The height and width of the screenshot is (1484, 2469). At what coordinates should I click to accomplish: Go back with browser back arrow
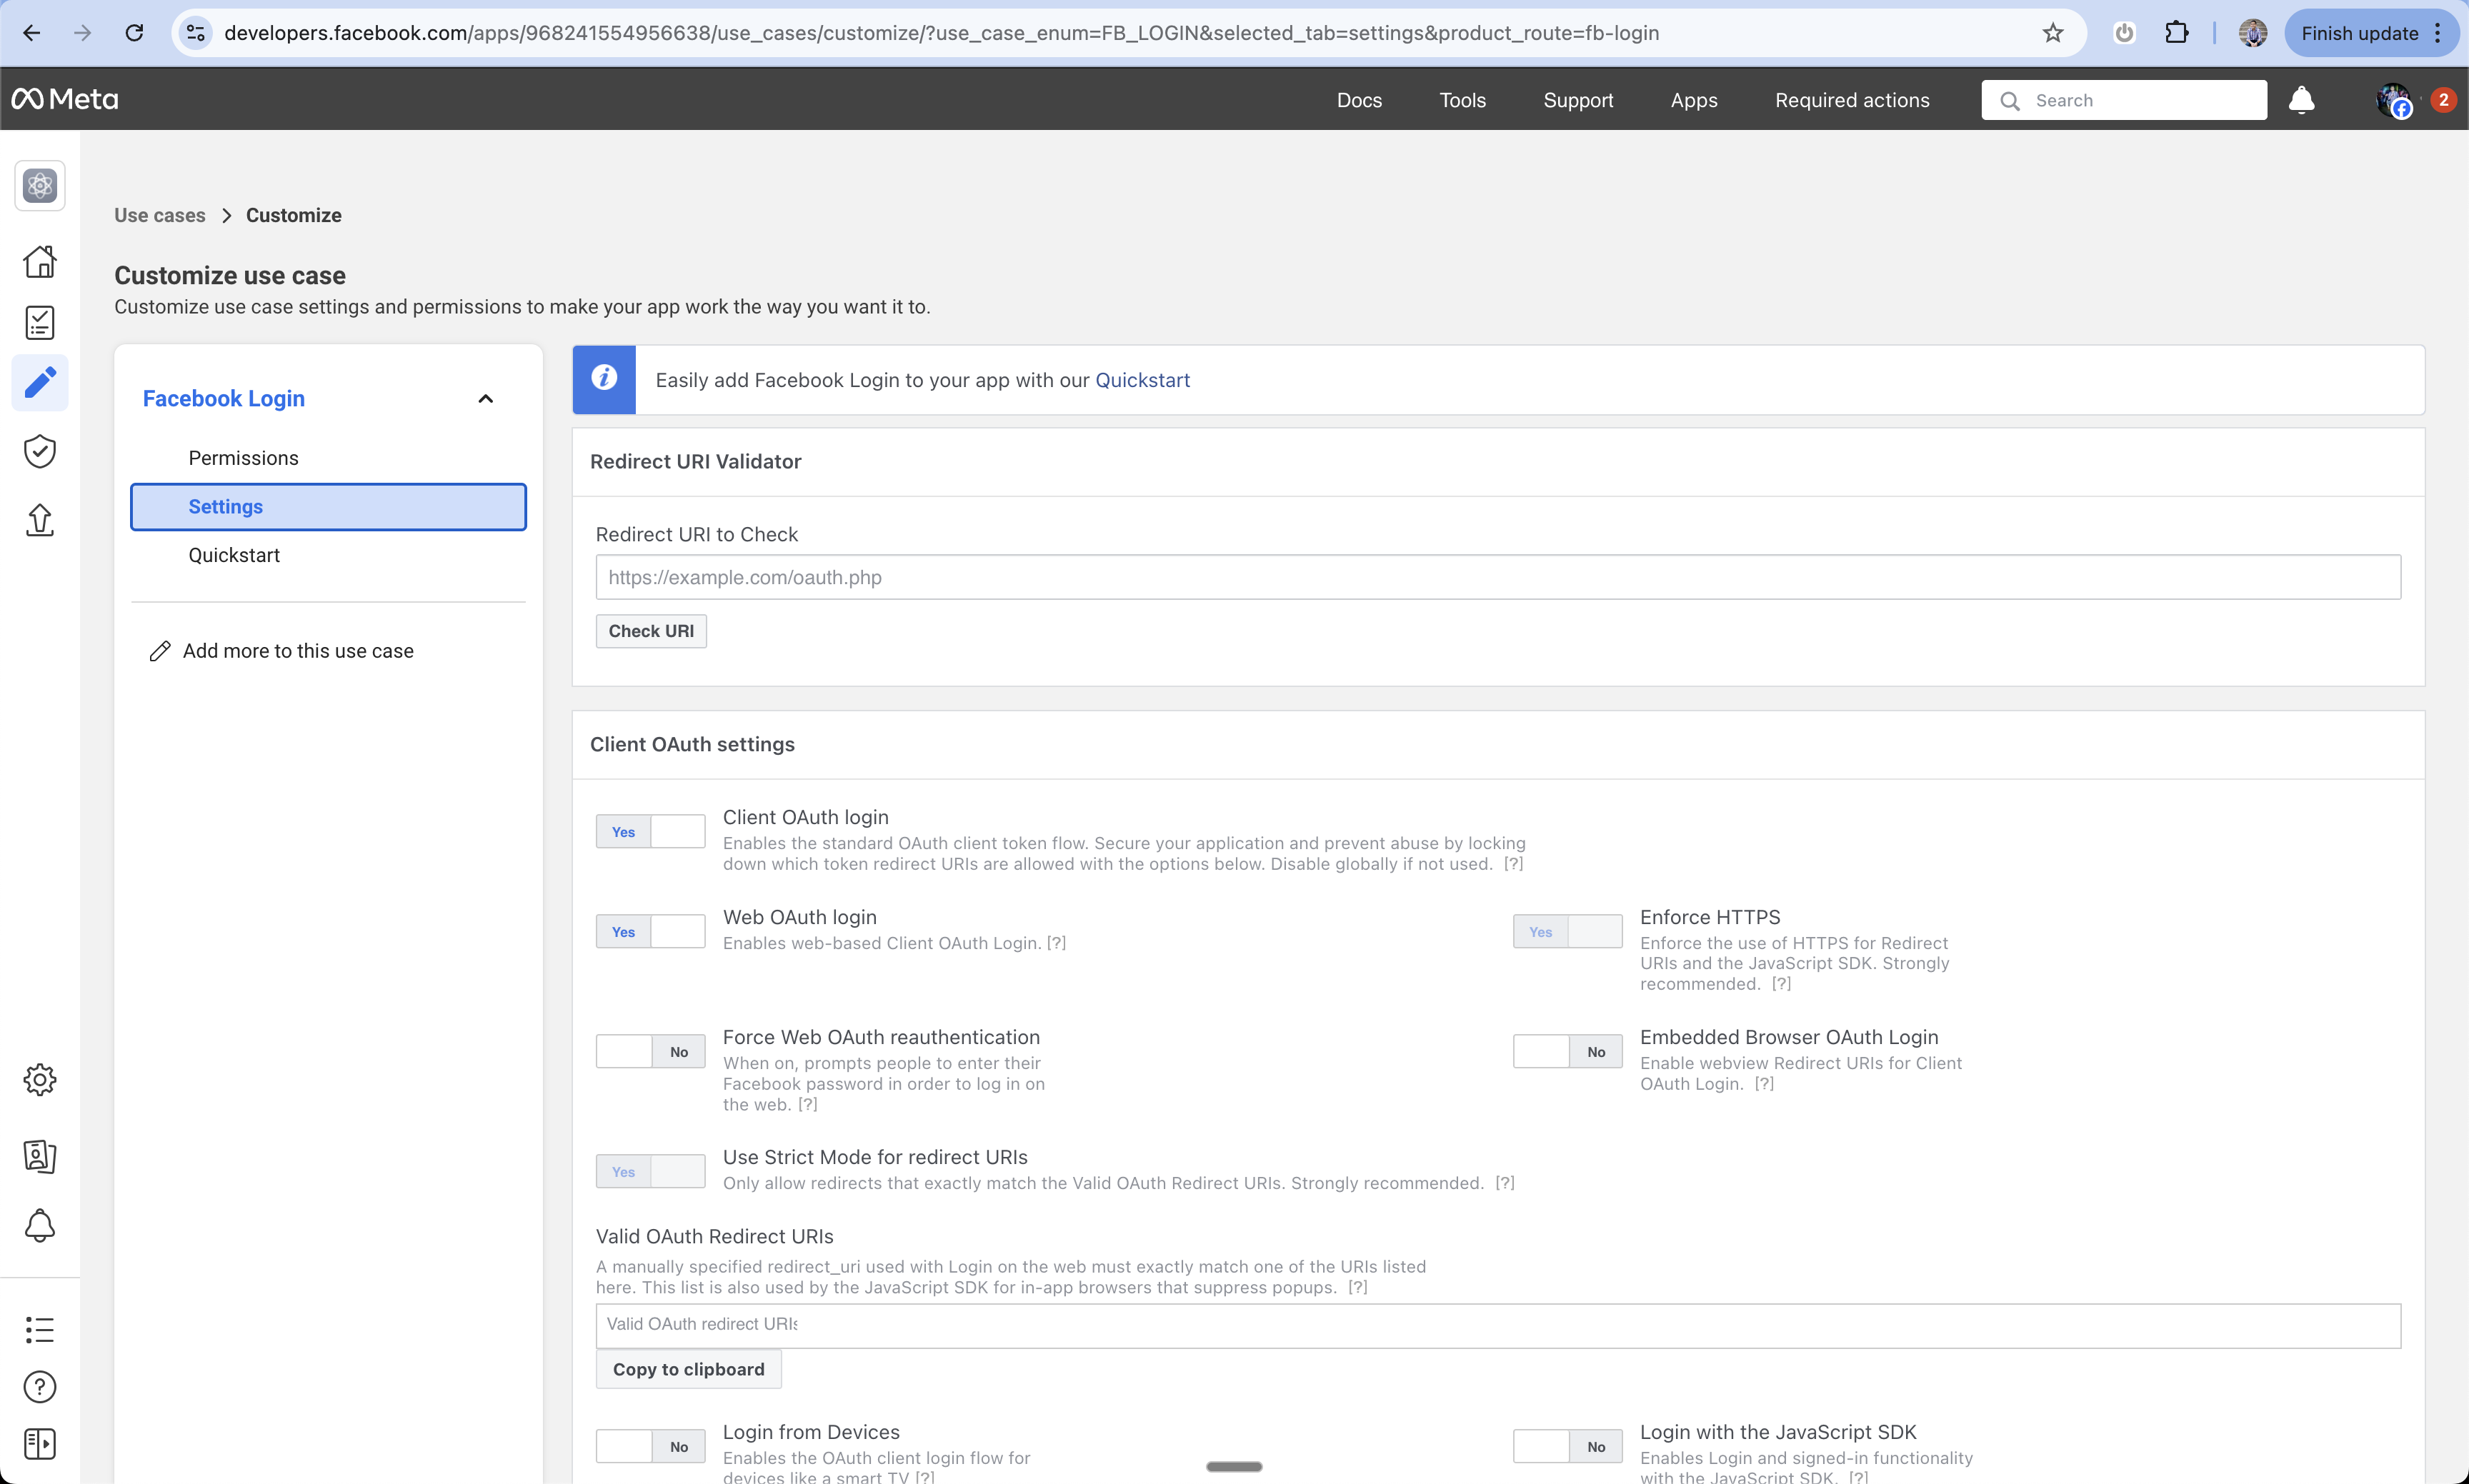click(x=32, y=33)
